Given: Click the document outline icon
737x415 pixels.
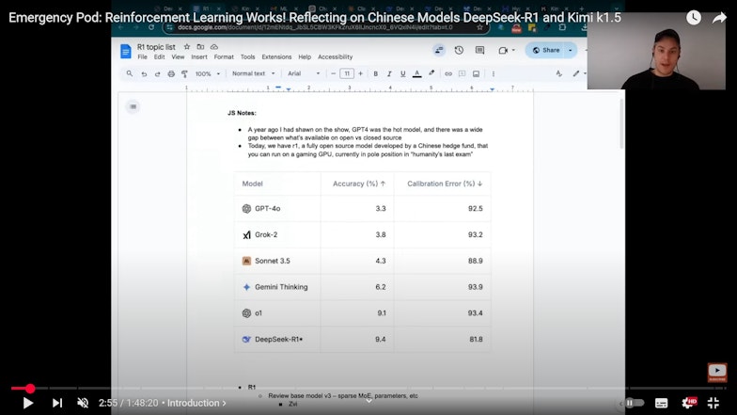Looking at the screenshot, I should tap(133, 106).
